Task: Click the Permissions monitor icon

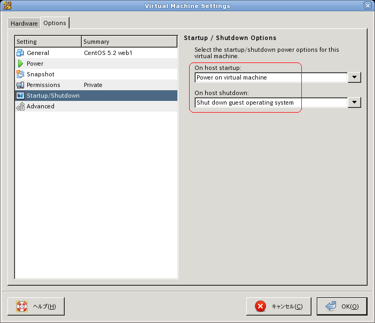Action: pos(20,85)
